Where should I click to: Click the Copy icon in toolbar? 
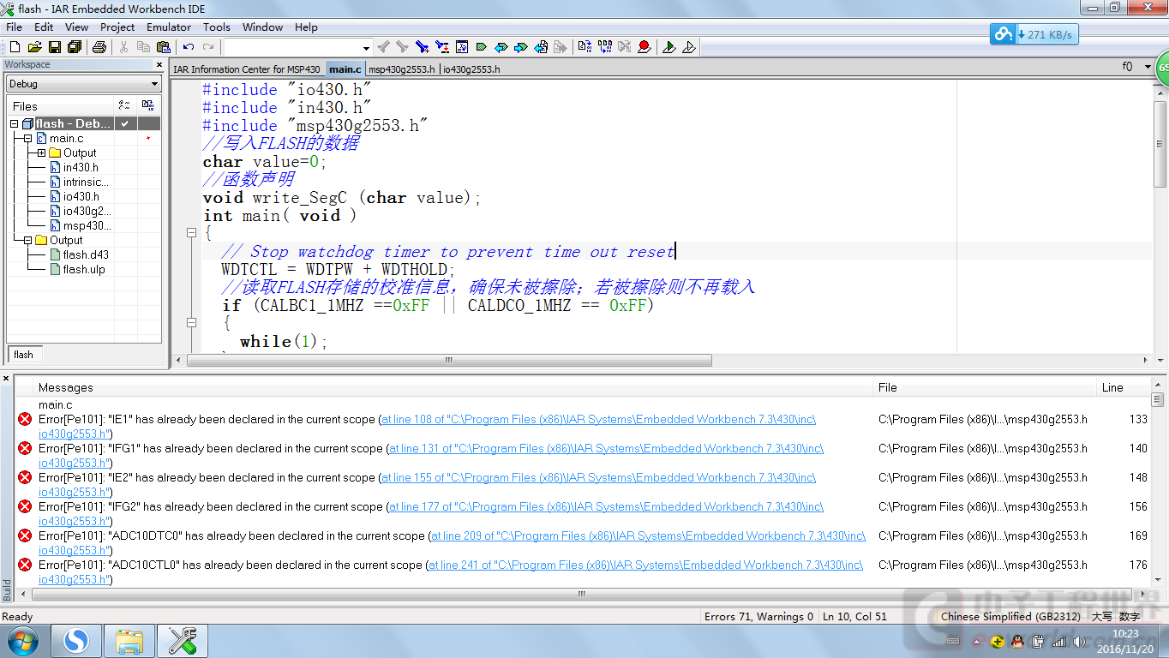(144, 47)
